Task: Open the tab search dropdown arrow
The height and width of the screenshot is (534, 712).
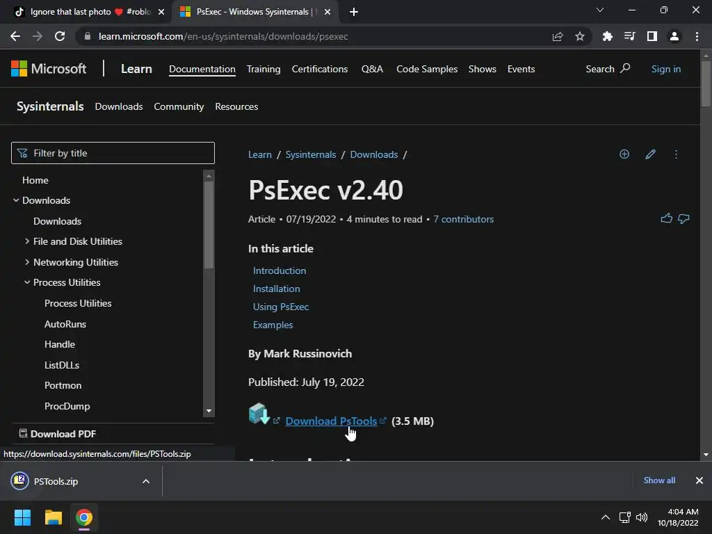Action: [600, 10]
